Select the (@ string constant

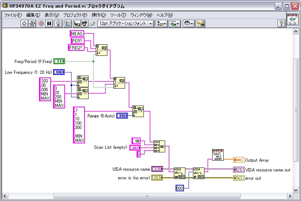tap(136, 141)
